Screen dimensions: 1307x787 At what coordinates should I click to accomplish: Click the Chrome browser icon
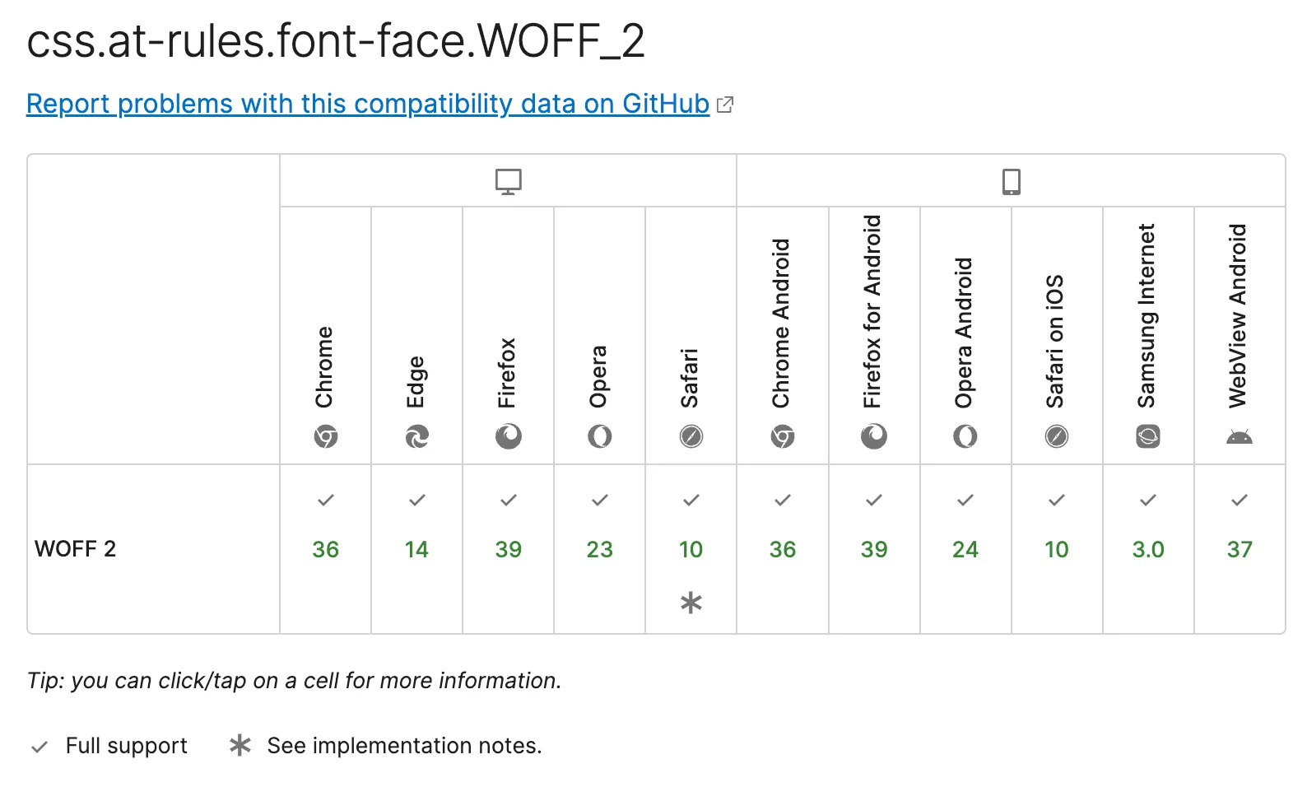[x=325, y=437]
